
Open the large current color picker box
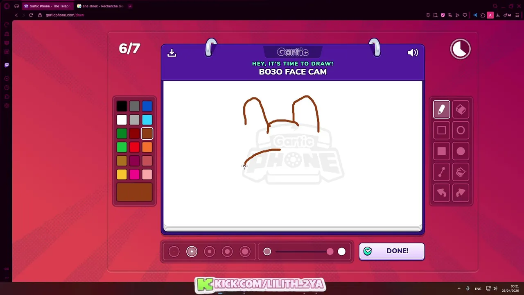pyautogui.click(x=134, y=192)
